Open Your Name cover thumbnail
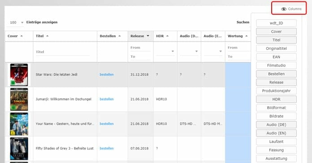The height and width of the screenshot is (163, 312). [19, 124]
